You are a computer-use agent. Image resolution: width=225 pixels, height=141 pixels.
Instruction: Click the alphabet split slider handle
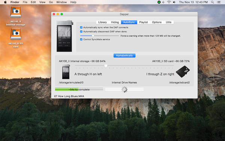pyautogui.click(x=106, y=66)
